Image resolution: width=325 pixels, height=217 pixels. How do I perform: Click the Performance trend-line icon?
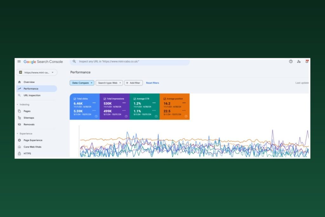pos(19,89)
